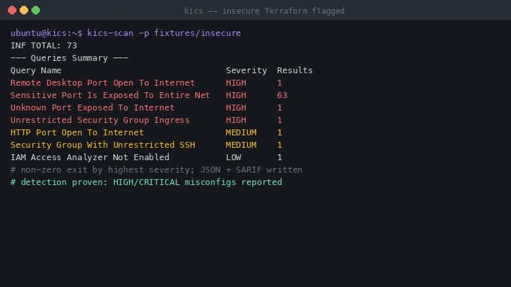Click 'Unknown Port Exposed To Internet'

pos(92,108)
